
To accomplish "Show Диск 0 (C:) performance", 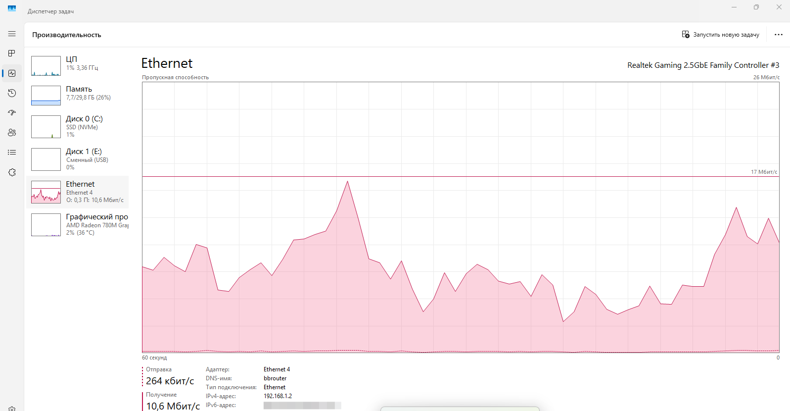I will 77,127.
